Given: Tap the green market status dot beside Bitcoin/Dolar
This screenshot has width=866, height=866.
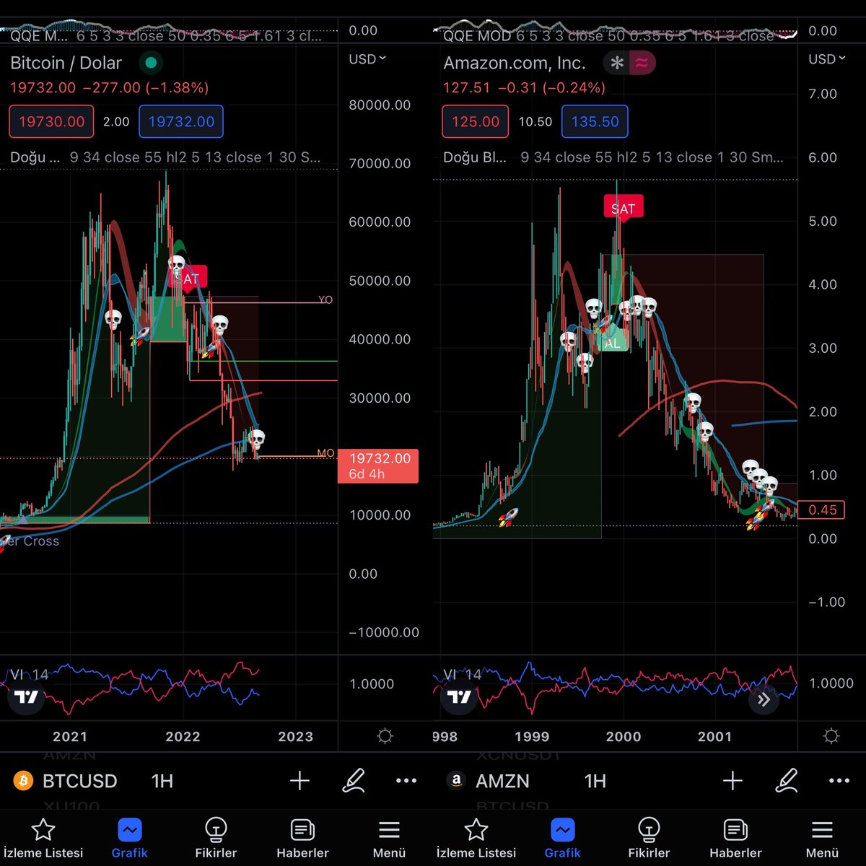Looking at the screenshot, I should click(x=151, y=63).
